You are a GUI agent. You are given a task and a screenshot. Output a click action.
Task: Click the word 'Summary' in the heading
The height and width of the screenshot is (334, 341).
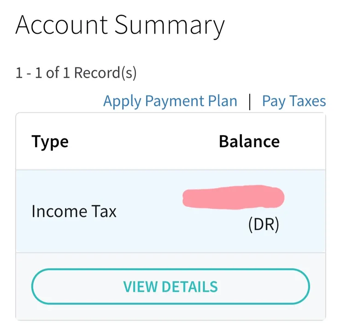(169, 25)
